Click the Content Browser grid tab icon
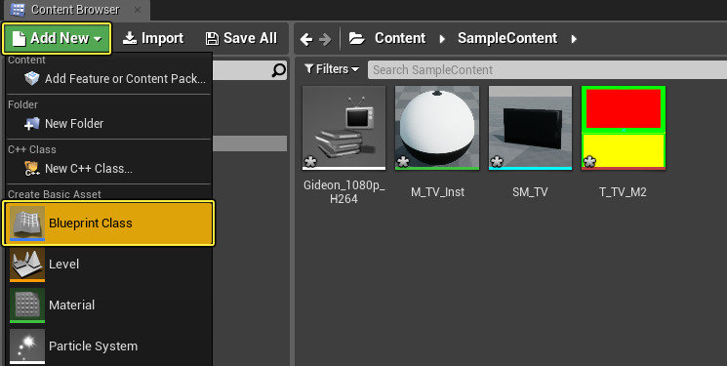 click(18, 10)
